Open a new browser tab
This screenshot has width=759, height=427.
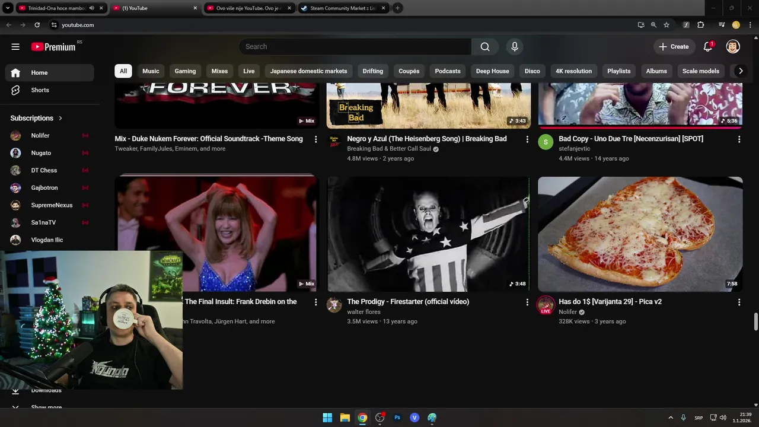[397, 8]
